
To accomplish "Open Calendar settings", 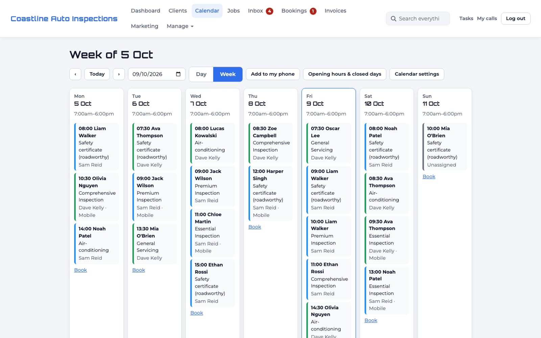I will coord(417,74).
